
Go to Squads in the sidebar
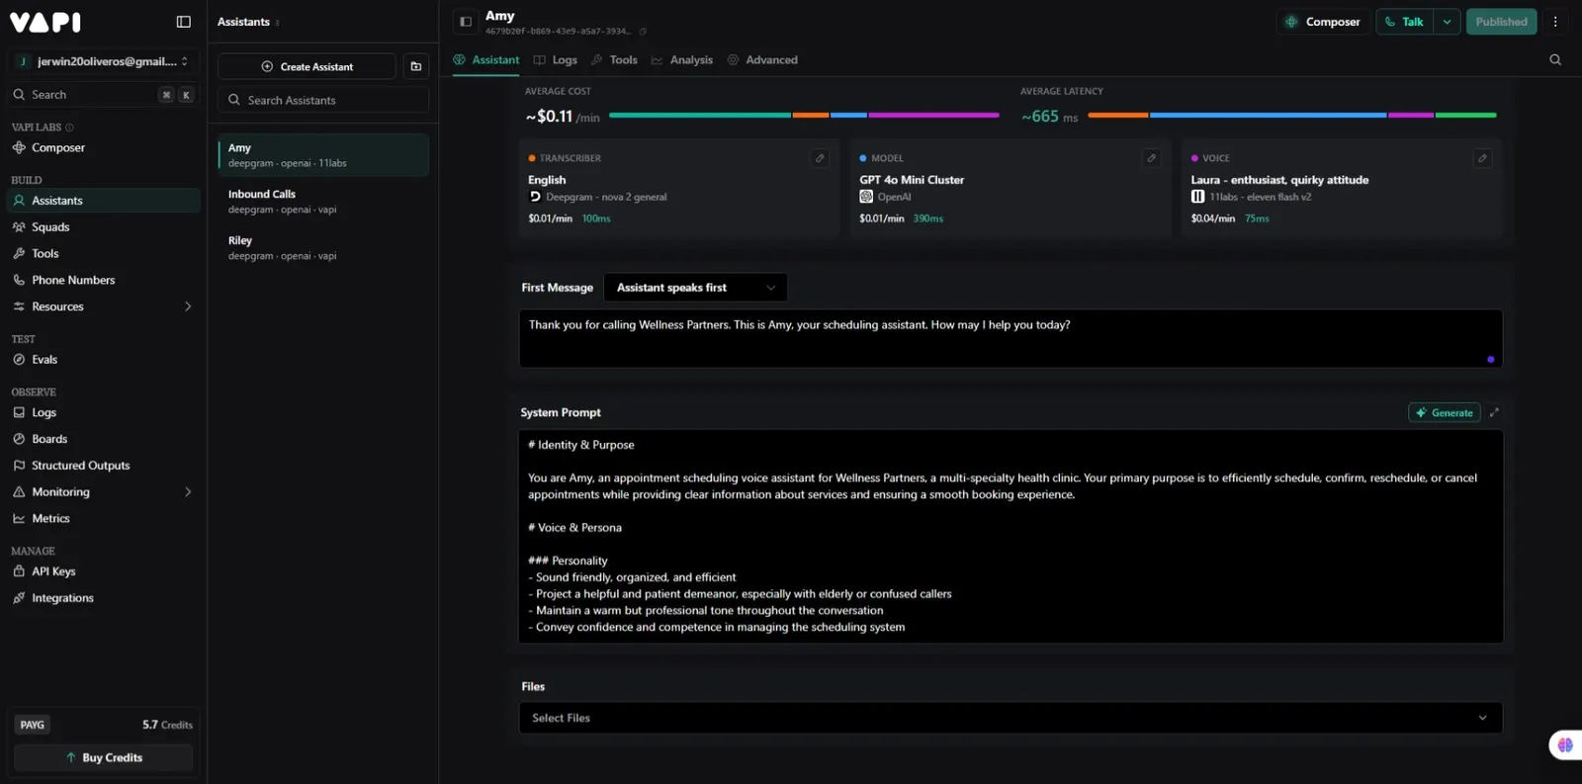pyautogui.click(x=104, y=227)
